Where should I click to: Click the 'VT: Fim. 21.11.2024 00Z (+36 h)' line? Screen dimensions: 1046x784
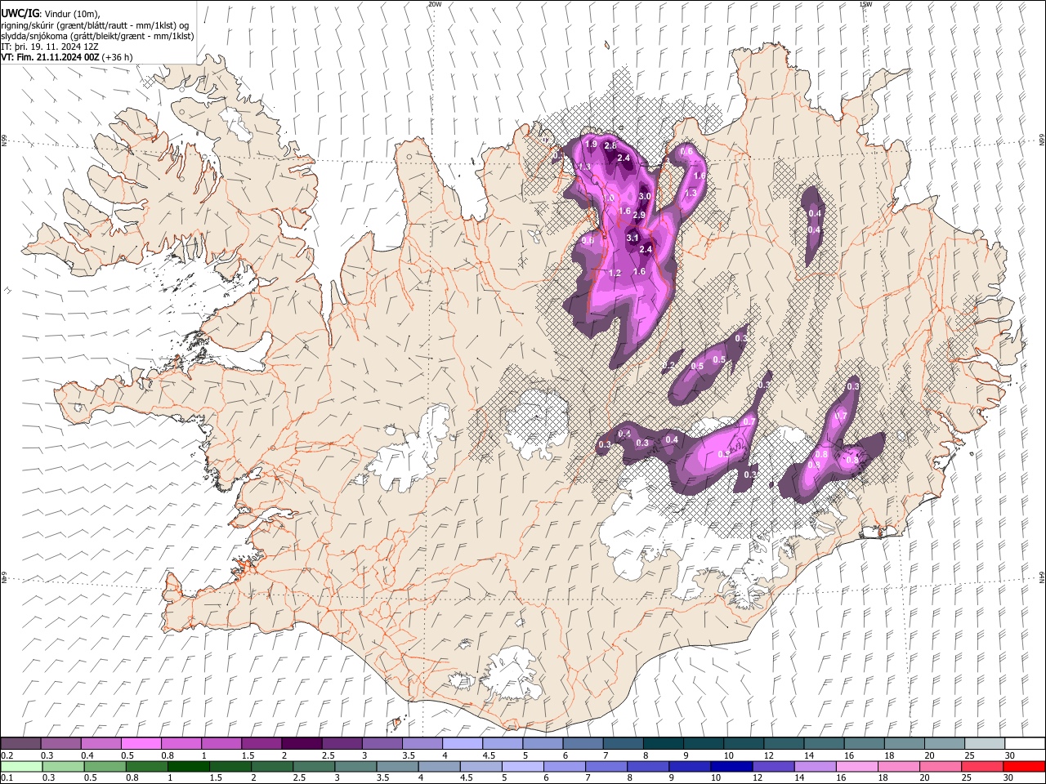coord(67,57)
